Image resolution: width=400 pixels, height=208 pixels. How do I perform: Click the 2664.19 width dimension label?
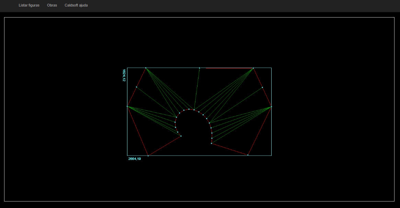[134, 159]
